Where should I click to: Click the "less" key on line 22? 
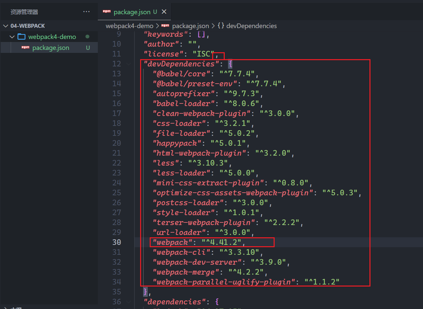tap(166, 163)
